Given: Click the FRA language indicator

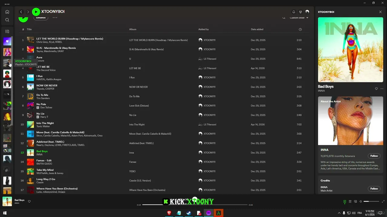Looking at the screenshot, I should [360, 213].
